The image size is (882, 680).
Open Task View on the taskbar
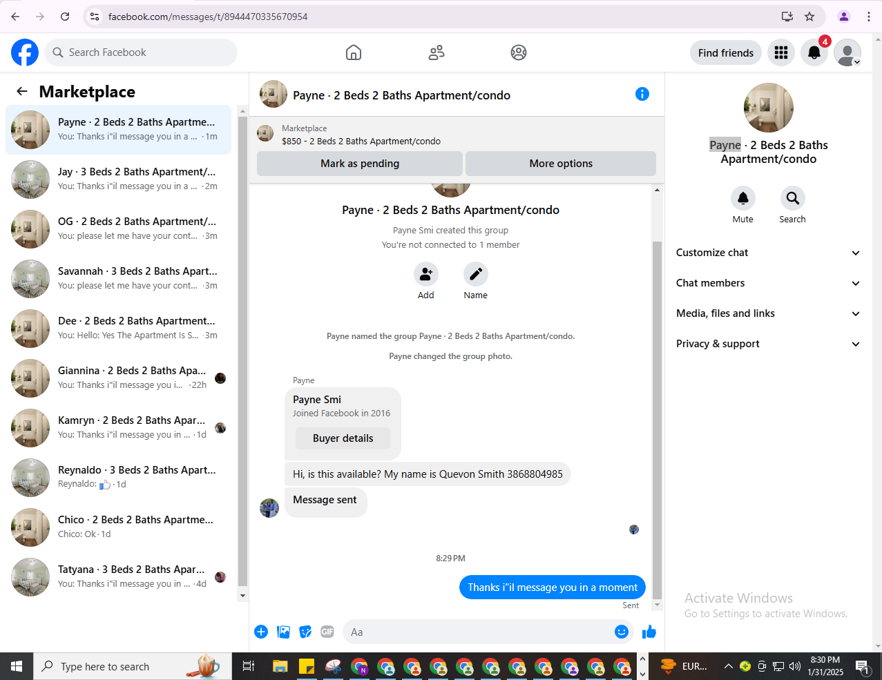coord(249,666)
